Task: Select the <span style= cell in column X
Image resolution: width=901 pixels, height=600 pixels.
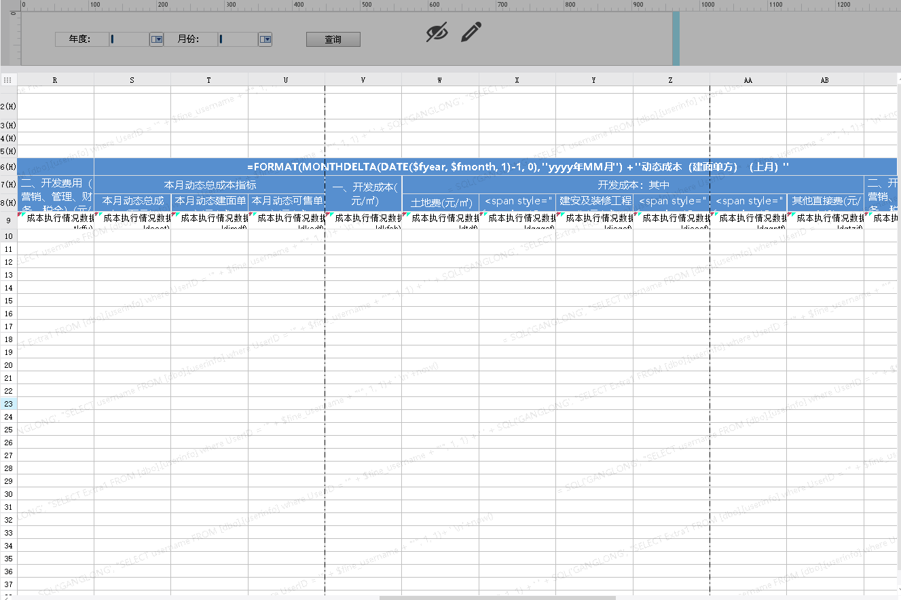Action: [517, 202]
